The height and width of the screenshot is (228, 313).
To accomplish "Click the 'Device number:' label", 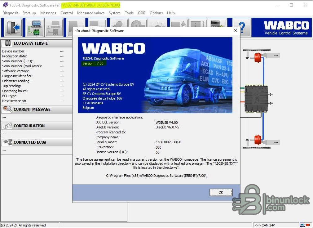I will (14, 51).
